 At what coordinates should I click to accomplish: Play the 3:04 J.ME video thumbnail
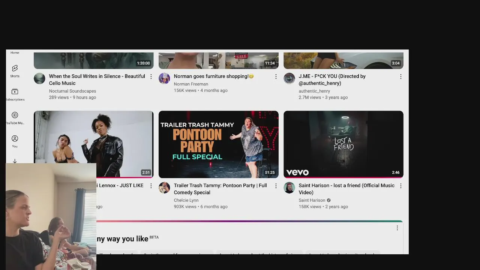[x=343, y=60]
